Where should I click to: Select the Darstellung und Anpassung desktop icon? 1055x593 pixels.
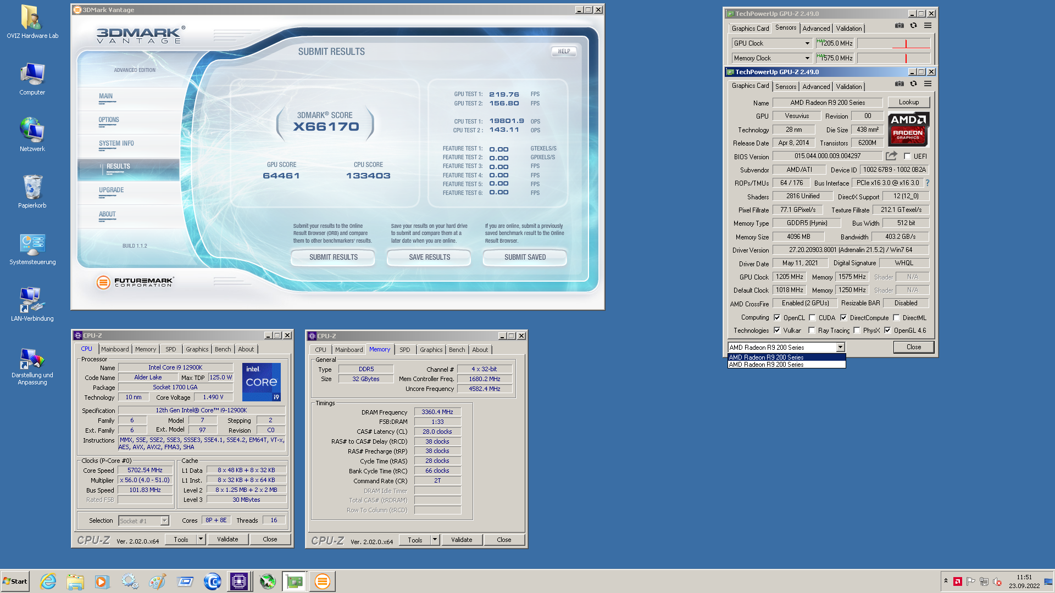(x=32, y=366)
